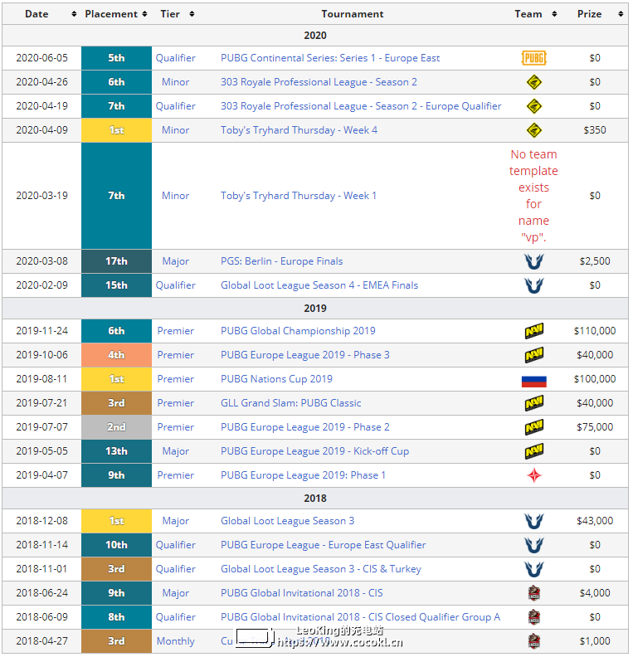The height and width of the screenshot is (657, 633).
Task: Click the 17th placement cell
Action: point(116,261)
